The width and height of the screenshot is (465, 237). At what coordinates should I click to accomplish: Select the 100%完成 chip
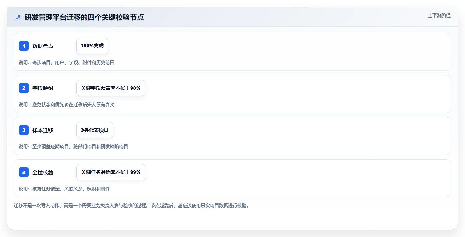pyautogui.click(x=92, y=46)
